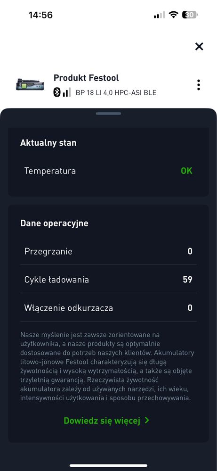This screenshot has width=217, height=471.
Task: Select the Włączenie odkurzacza row
Action: click(x=108, y=308)
